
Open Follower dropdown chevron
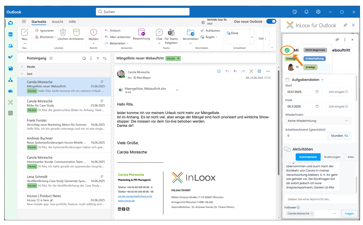click(x=334, y=213)
